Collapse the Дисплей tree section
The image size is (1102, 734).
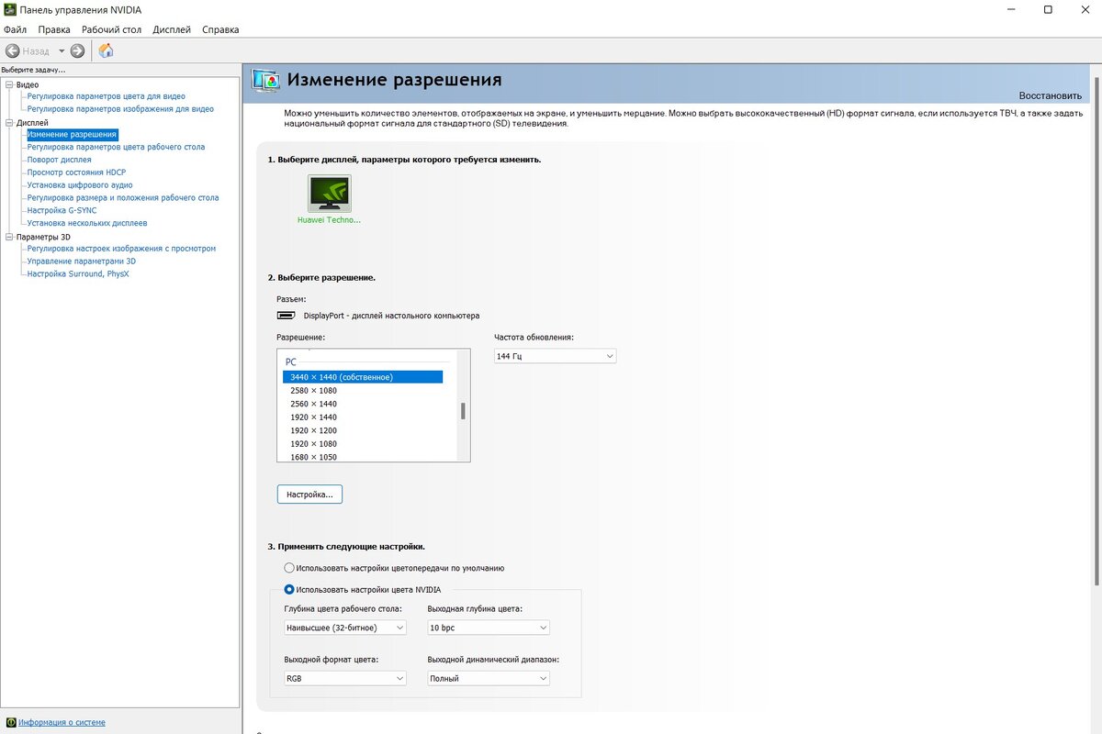tap(9, 122)
